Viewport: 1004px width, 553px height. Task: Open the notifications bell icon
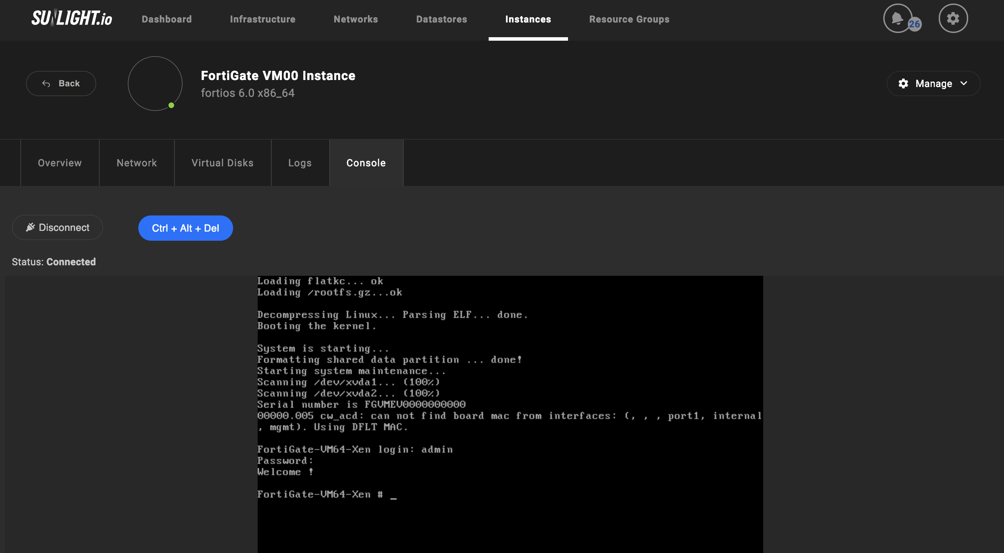click(x=898, y=18)
